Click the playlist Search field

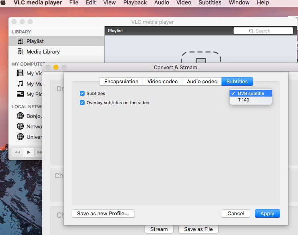pos(263,31)
